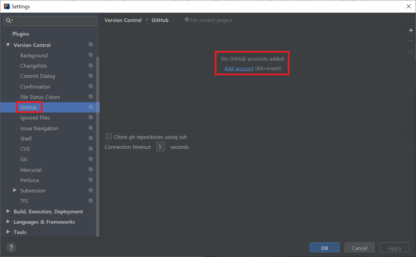Click the IntelliJ icon in title bar
This screenshot has width=416, height=257.
tap(6, 6)
